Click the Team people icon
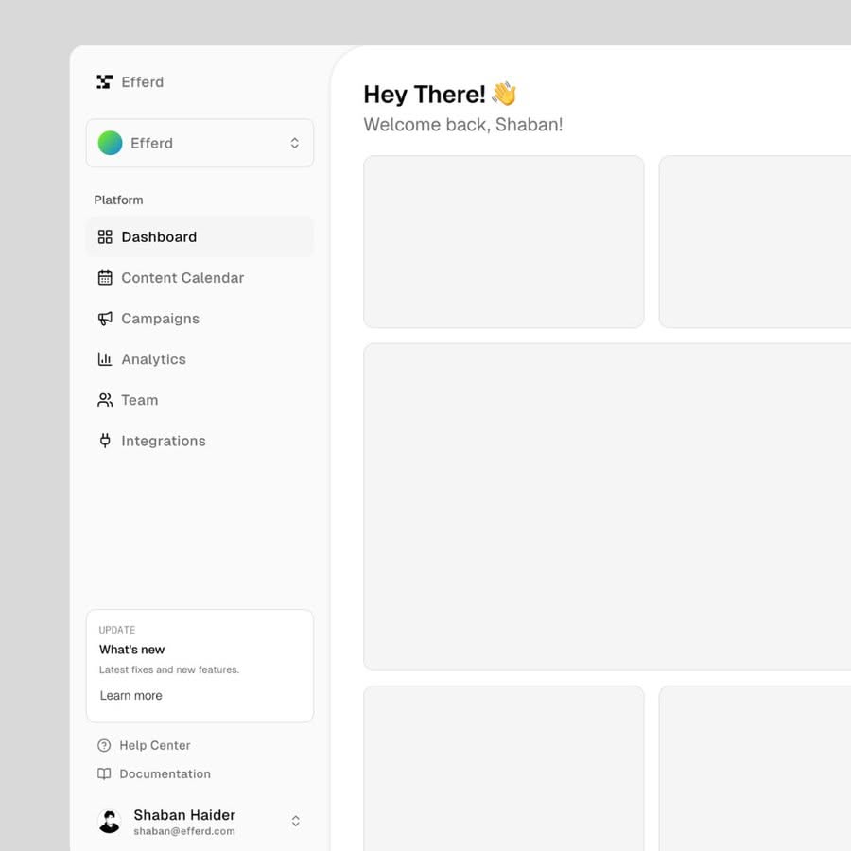 click(105, 400)
